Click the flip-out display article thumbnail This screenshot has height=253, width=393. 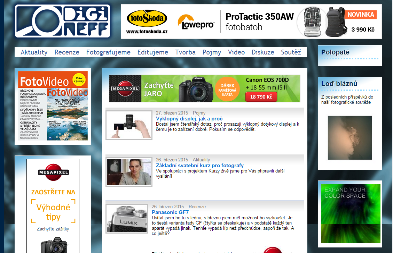click(x=129, y=125)
